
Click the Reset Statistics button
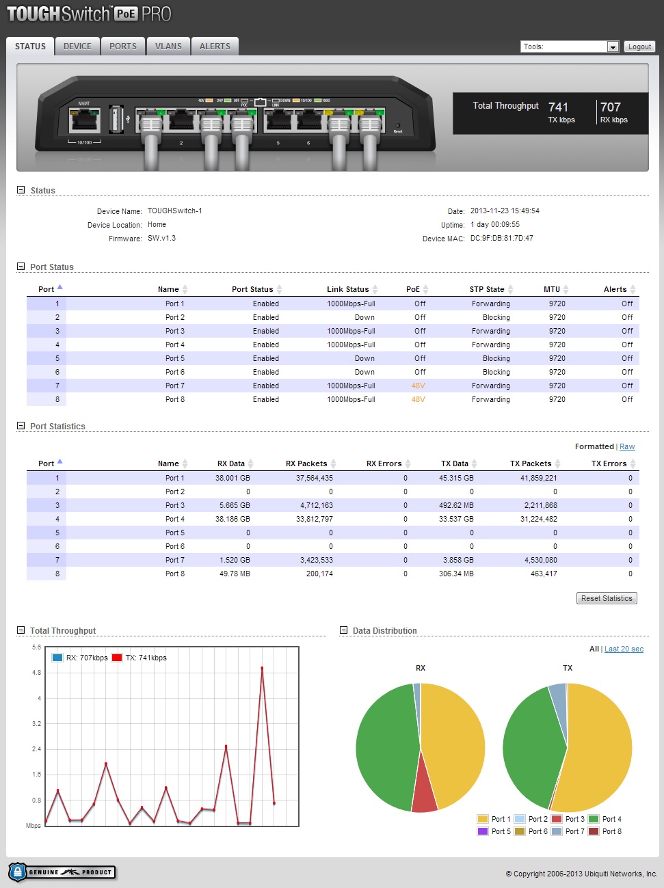607,598
